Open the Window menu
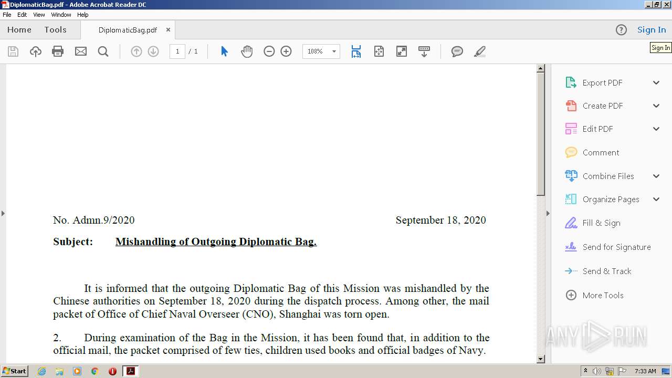This screenshot has width=672, height=378. click(61, 15)
